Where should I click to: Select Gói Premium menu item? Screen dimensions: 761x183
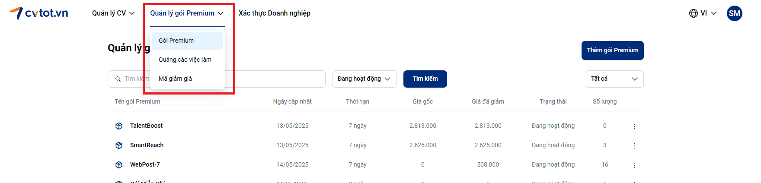pyautogui.click(x=187, y=41)
